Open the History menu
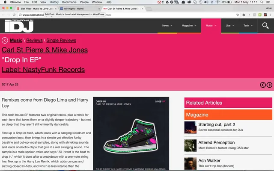 pyautogui.click(x=54, y=2)
